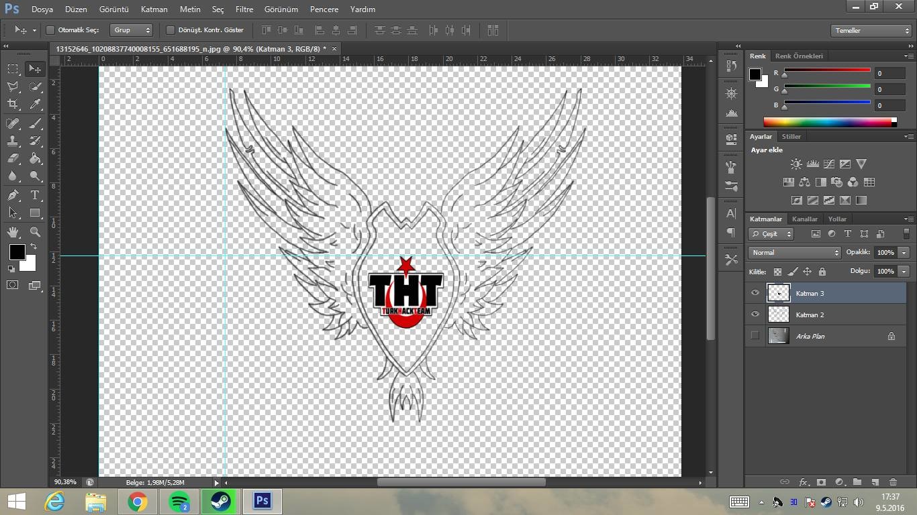Delete layer using the trash icon
The width and height of the screenshot is (917, 515).
coord(893,482)
